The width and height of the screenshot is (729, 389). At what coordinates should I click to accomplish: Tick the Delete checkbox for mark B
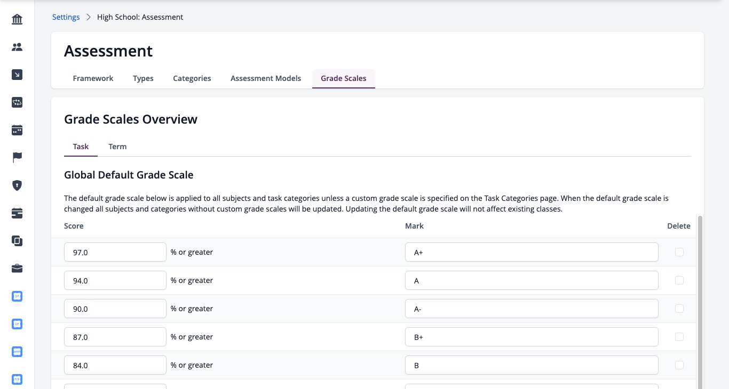(679, 365)
